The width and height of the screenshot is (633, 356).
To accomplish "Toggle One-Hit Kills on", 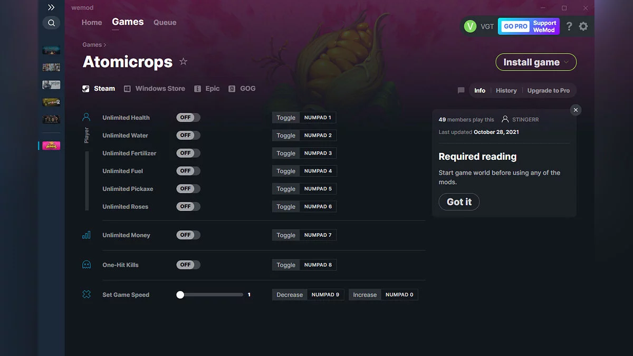I will tap(188, 265).
